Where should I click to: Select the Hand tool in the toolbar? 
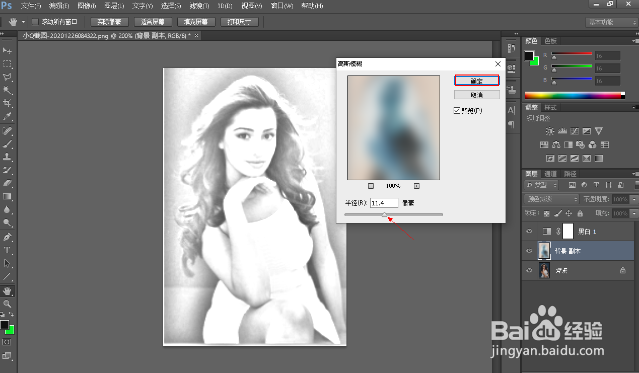click(8, 290)
